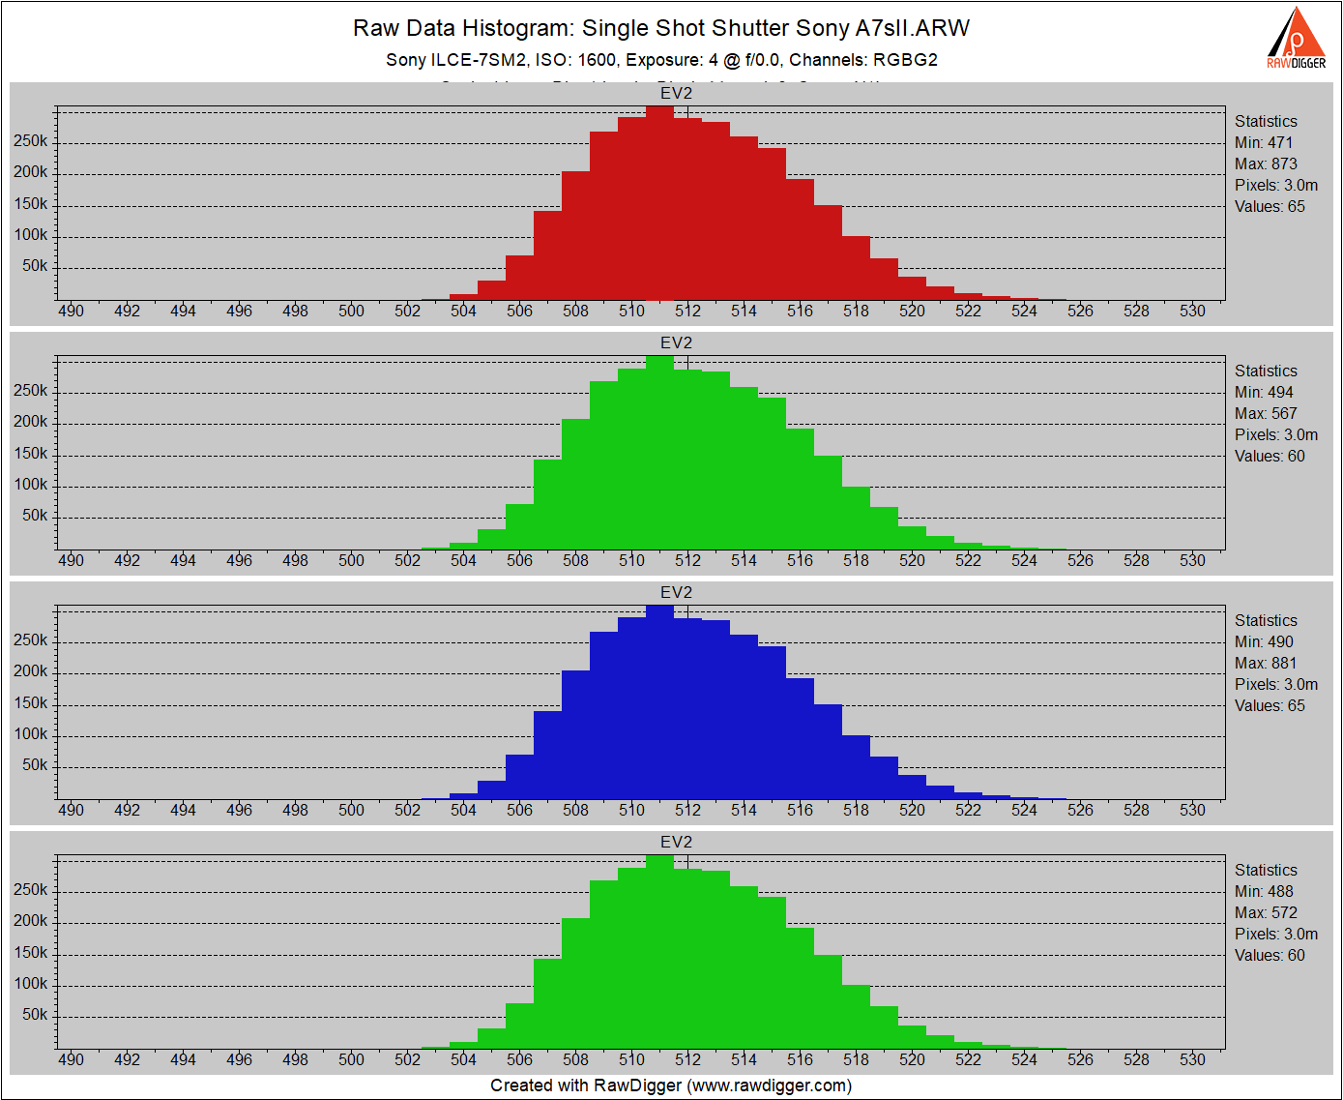Click the '504' x-axis label under bottom green histogram

tap(463, 1059)
